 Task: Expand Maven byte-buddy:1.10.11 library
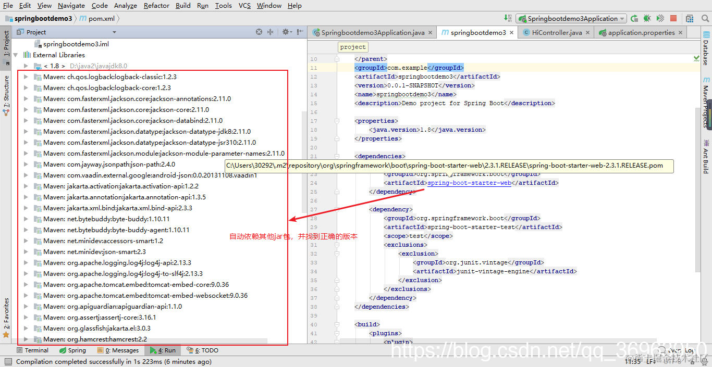(26, 219)
